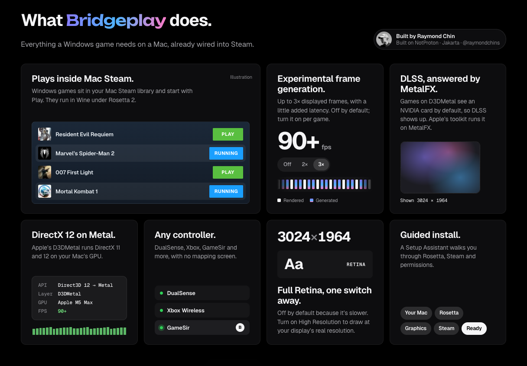Viewport: 527px width, 366px height.
Task: Select the Steam install step
Action: [446, 328]
